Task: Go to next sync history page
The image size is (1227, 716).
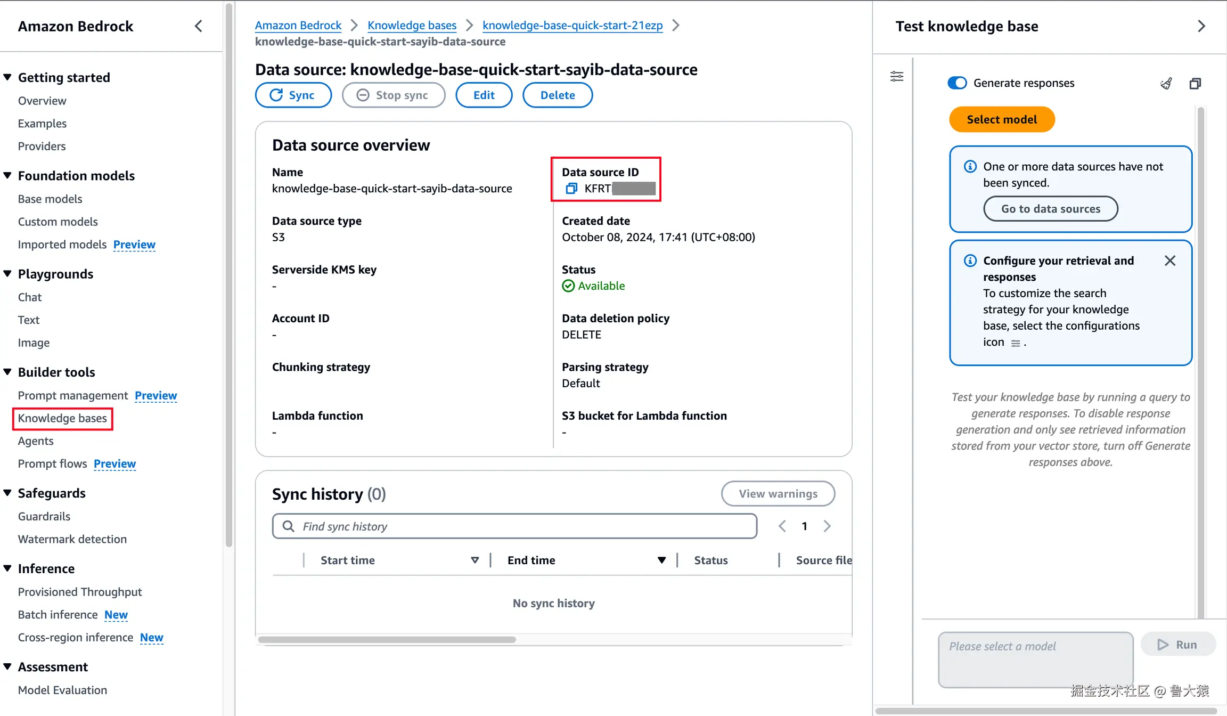Action: click(827, 526)
